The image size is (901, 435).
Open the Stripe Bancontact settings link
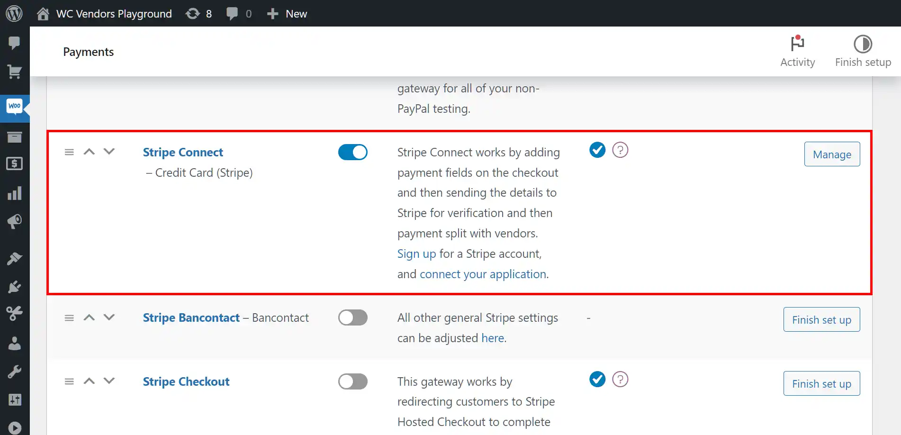point(191,317)
